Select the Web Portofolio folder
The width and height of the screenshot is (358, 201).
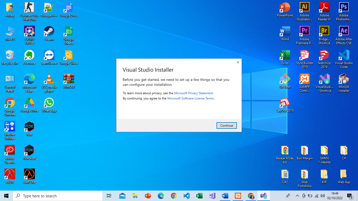pos(305,178)
